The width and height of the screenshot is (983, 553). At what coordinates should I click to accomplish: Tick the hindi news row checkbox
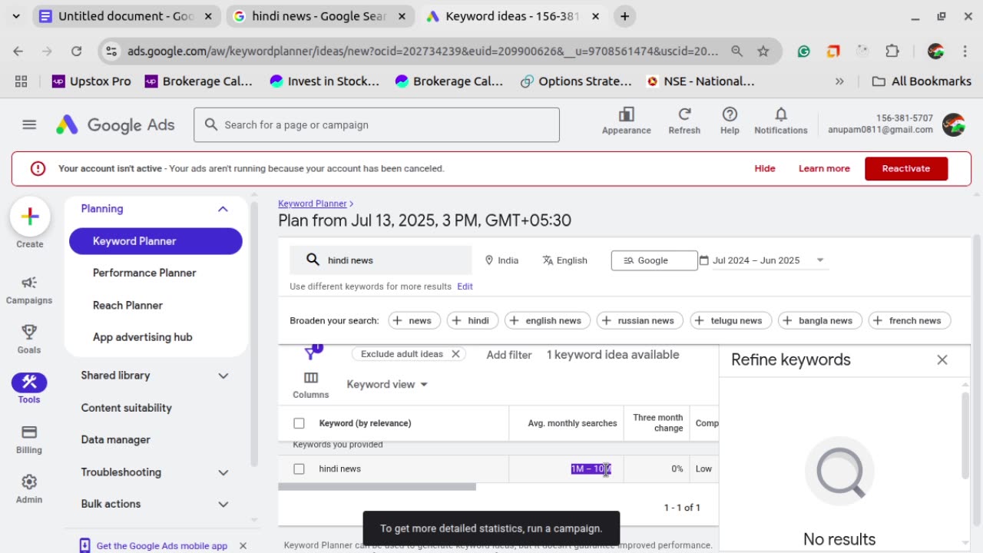[x=299, y=469]
